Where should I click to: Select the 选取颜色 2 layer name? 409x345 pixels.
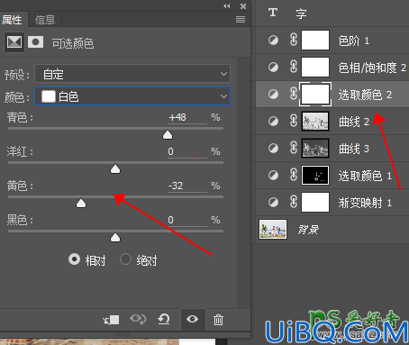(x=365, y=95)
